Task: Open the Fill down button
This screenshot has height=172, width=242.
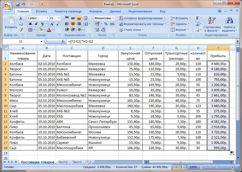Action: coord(197,24)
